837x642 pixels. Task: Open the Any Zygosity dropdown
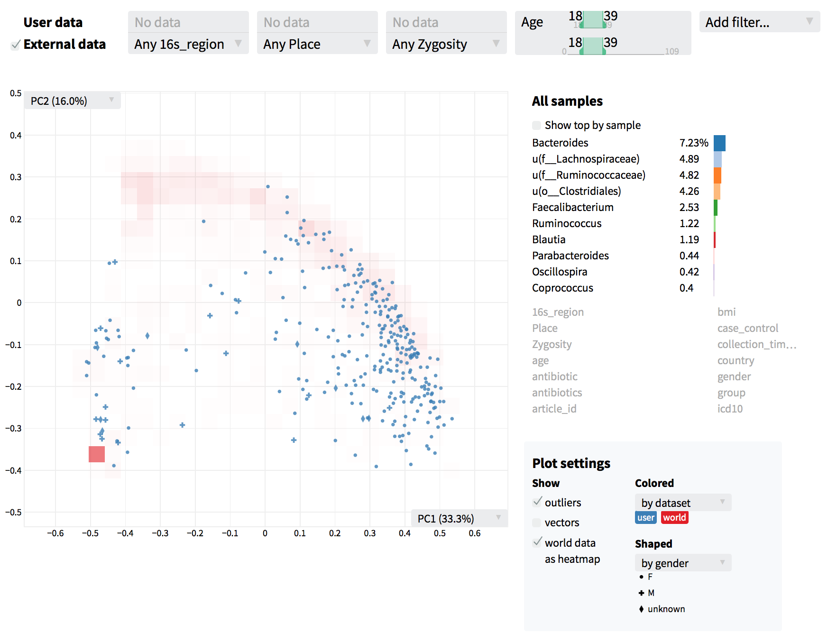coord(446,44)
